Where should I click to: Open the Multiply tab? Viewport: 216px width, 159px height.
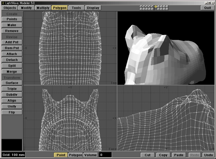[x=43, y=8]
